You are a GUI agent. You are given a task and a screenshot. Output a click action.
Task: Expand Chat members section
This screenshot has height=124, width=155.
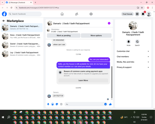(x=133, y=57)
